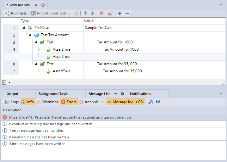Collapse the Test Tax Amount node
The height and width of the screenshot is (162, 227).
(30, 35)
